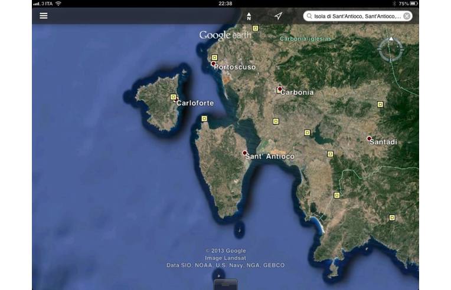Select the yellow marker above Portoscuso
The width and height of the screenshot is (451, 290).
[214, 58]
